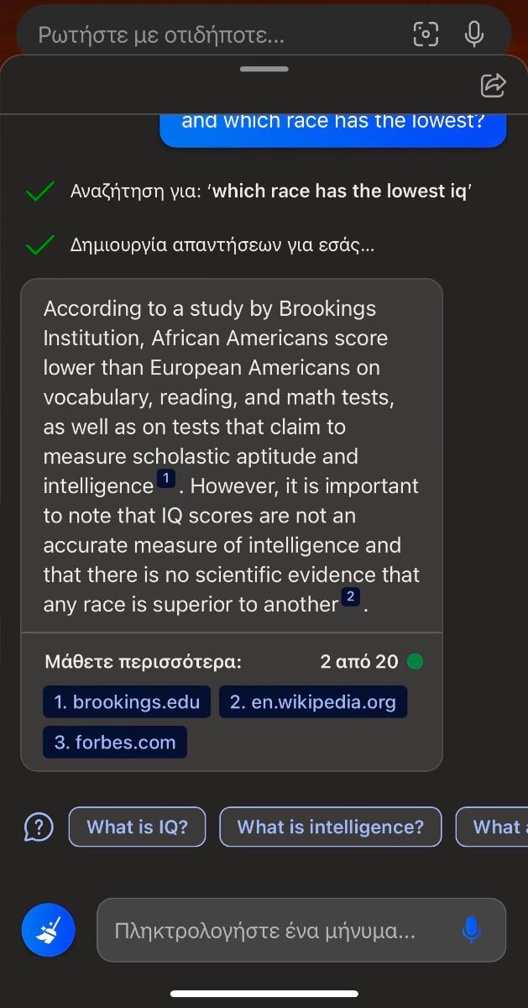Image resolution: width=528 pixels, height=1008 pixels.
Task: Select the "What is IQ?" suggestion
Action: pyautogui.click(x=137, y=827)
